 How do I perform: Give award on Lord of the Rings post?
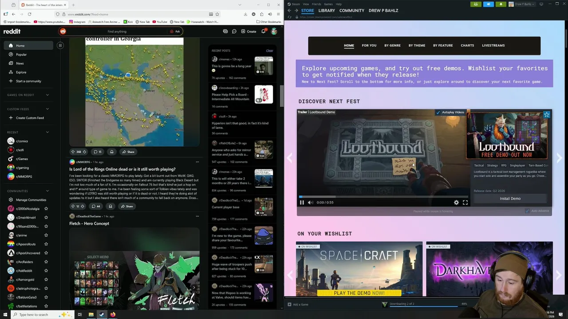click(110, 206)
